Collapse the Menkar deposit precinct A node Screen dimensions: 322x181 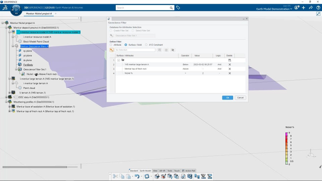click(6, 27)
